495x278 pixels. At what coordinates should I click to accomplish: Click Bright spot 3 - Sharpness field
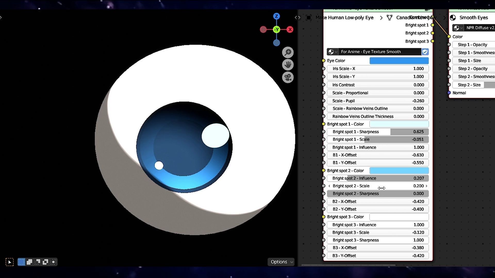coord(378,240)
